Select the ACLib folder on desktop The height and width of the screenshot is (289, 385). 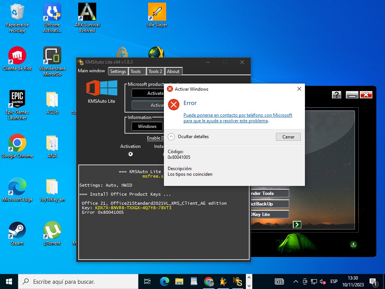(52, 102)
